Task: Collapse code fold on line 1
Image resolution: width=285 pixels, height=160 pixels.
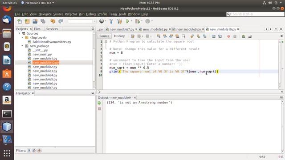Action: [106, 41]
